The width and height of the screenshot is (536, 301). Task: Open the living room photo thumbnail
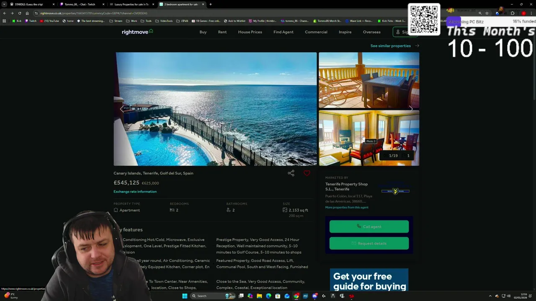tap(369, 138)
